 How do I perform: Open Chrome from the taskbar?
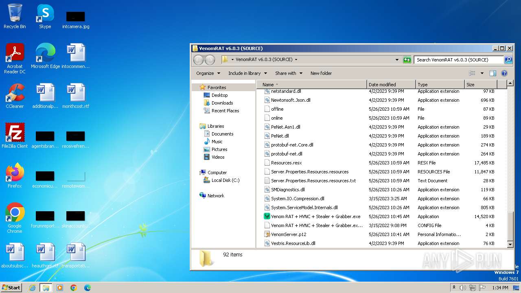[x=74, y=288]
